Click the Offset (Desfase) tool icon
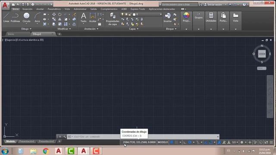276x155 pixels. [74, 24]
